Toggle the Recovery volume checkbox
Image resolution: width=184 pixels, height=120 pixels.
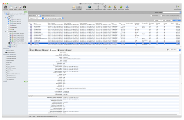[7, 28]
